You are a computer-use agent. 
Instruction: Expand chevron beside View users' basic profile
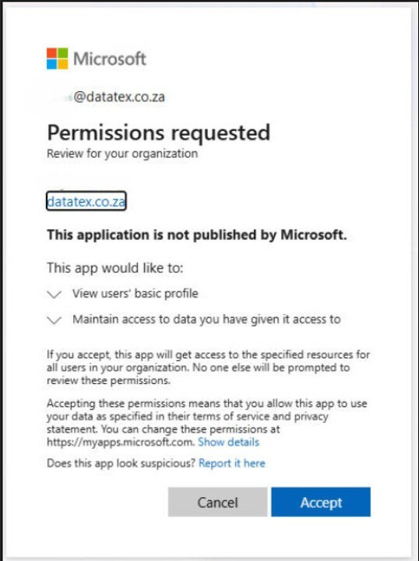coord(55,295)
